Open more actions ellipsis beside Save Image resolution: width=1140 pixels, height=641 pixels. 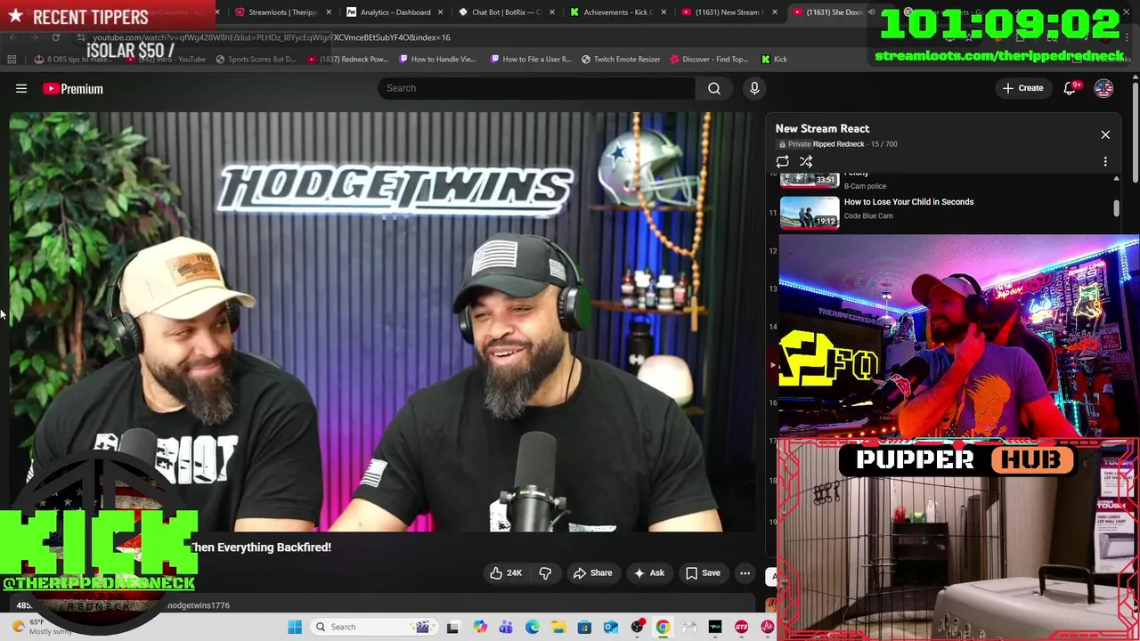coord(745,572)
